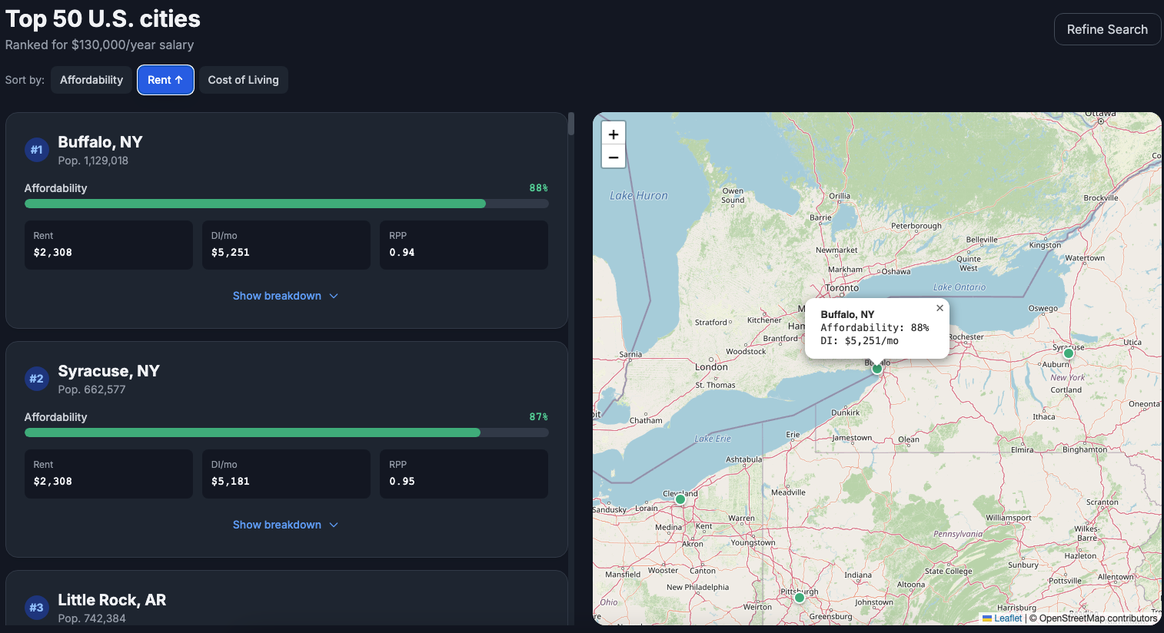Screen dimensions: 1164x633
Task: Click Buffalo's affordability progress bar
Action: tap(286, 204)
